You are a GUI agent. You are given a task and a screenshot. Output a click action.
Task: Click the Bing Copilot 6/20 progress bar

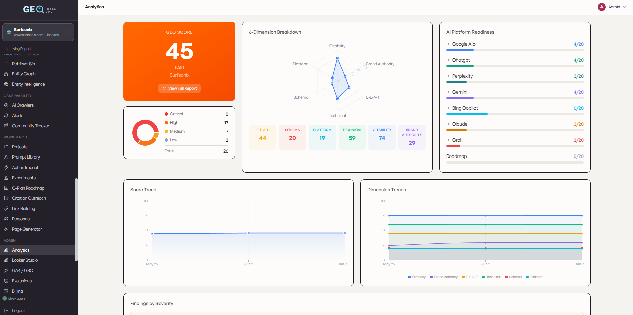515,114
